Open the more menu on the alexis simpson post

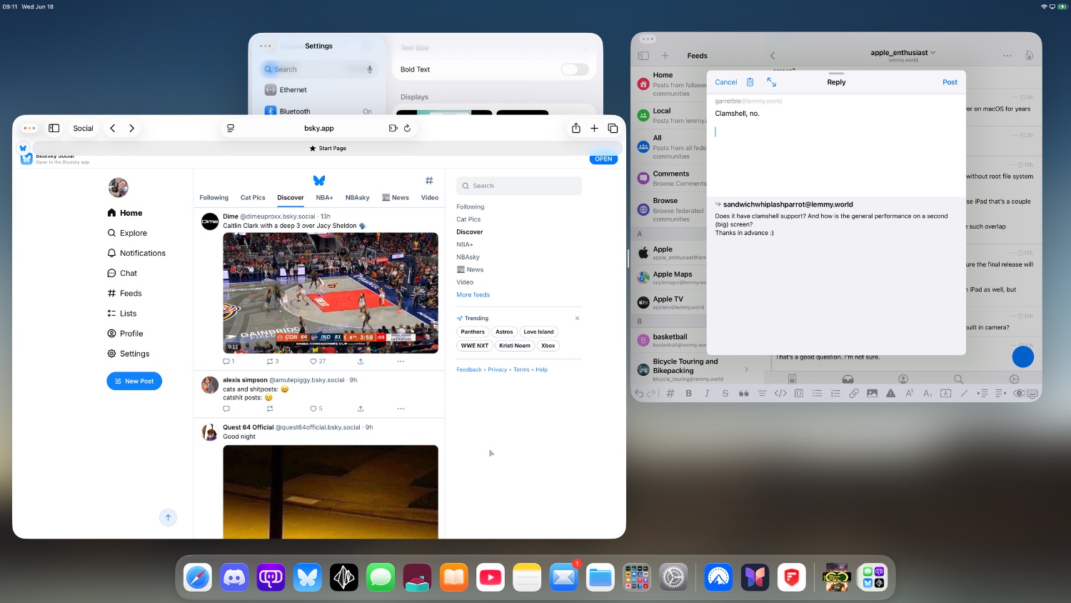coord(401,409)
